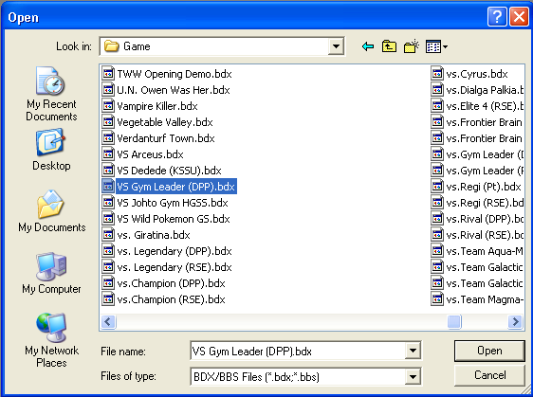Image resolution: width=533 pixels, height=397 pixels.
Task: Click into the File name text field
Action: (x=298, y=351)
